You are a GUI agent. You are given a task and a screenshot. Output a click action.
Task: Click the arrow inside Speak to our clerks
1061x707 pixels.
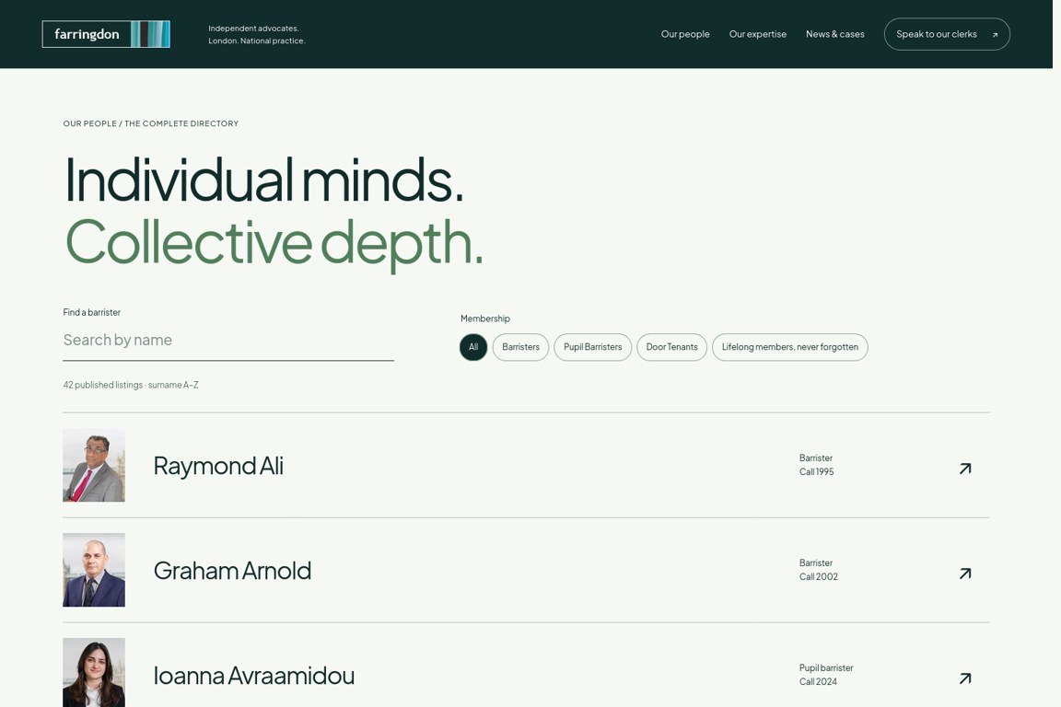[x=995, y=34]
